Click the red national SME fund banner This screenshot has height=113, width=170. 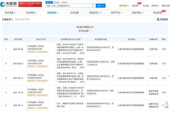(x=30, y=4)
